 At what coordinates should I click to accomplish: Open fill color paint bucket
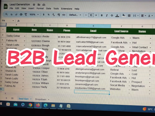pos(124,15)
